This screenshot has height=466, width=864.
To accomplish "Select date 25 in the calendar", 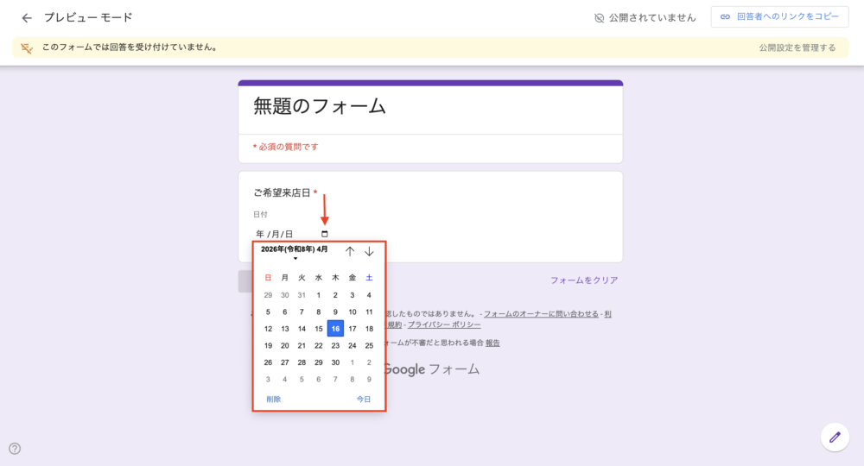I will click(x=369, y=345).
